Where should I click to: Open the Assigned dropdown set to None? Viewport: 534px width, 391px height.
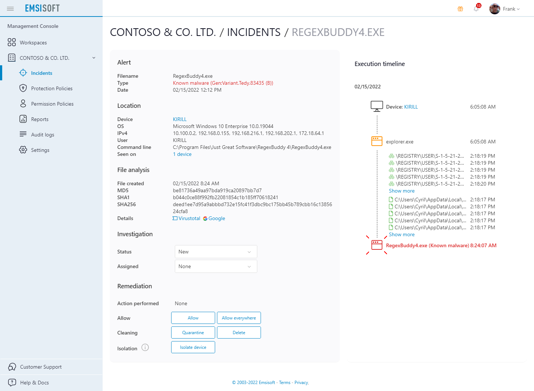click(216, 266)
